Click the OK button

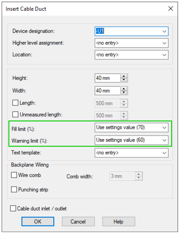click(38, 221)
